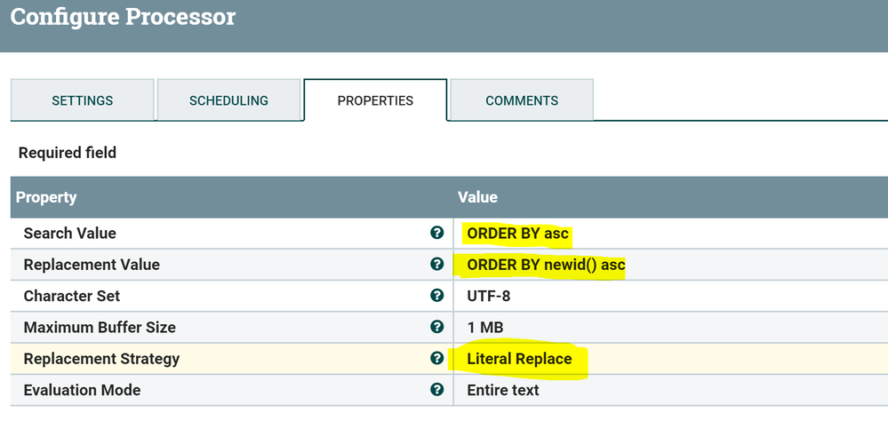Change the UTF-8 Character Set value
The image size is (888, 429).
pyautogui.click(x=489, y=296)
